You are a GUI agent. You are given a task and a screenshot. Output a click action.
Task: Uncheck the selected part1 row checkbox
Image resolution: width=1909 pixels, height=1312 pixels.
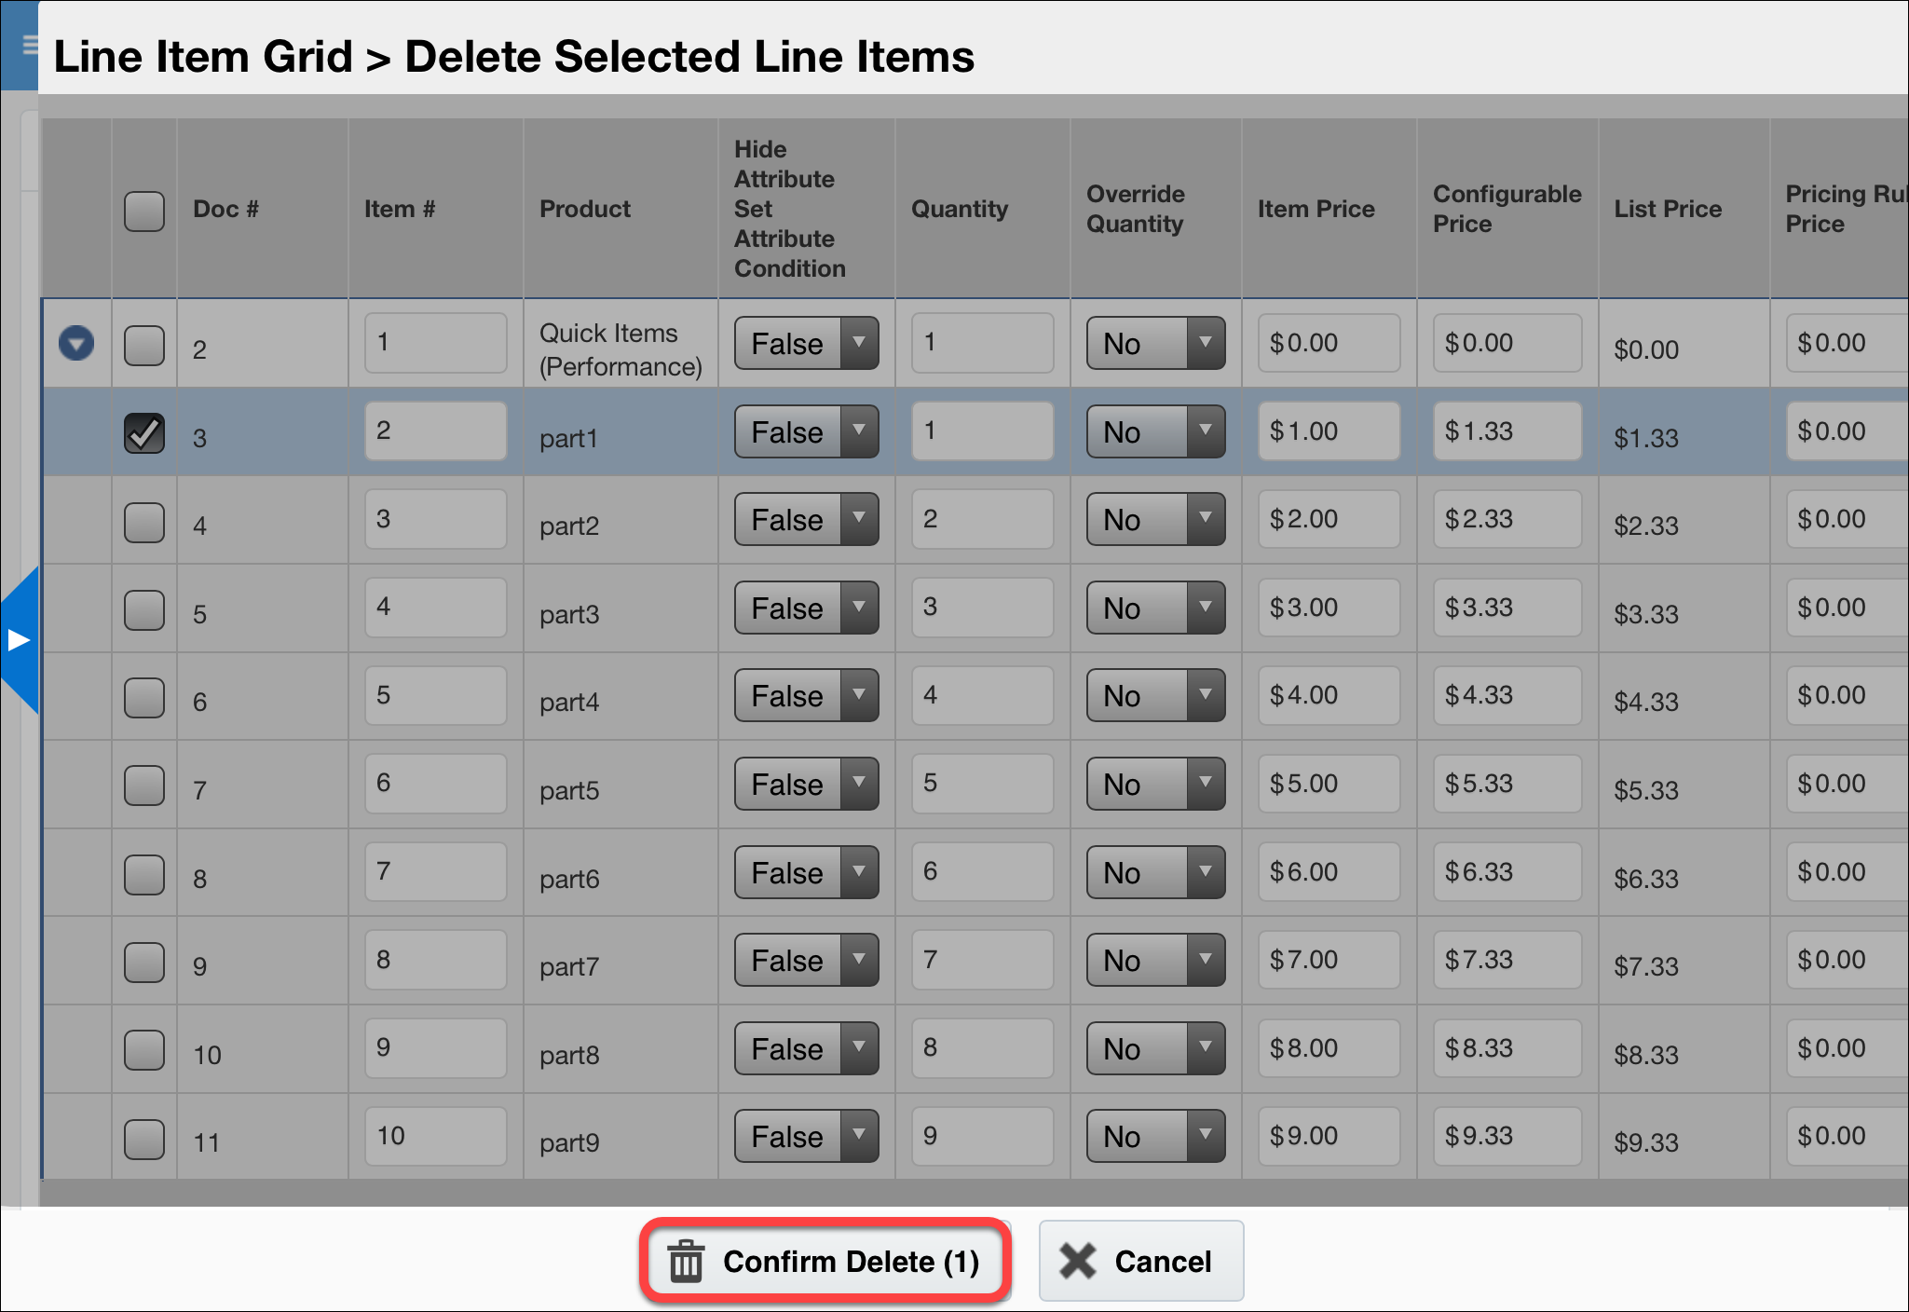(x=144, y=432)
